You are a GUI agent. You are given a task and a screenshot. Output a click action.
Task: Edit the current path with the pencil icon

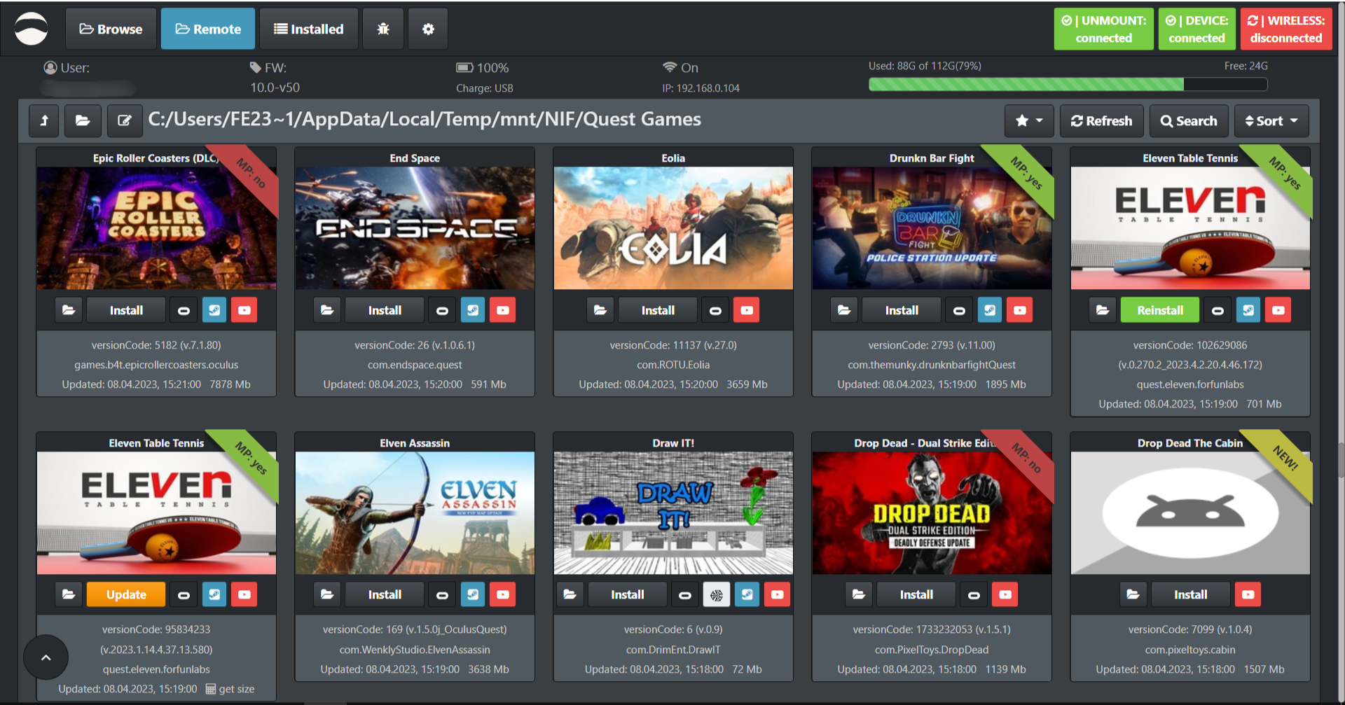(125, 120)
